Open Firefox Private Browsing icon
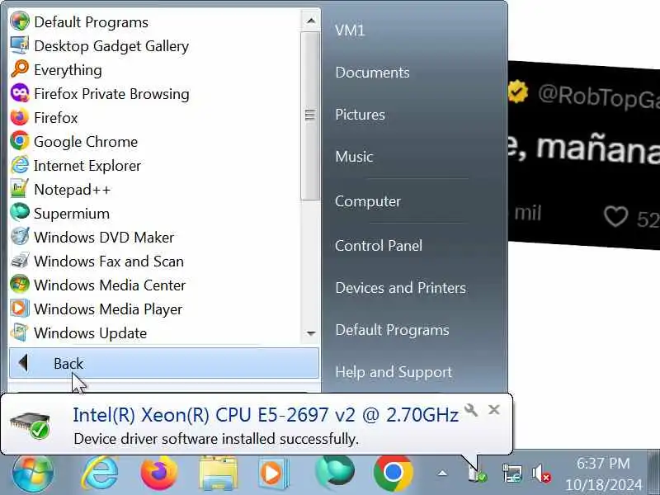Screen dimensions: 660x495 coord(19,93)
